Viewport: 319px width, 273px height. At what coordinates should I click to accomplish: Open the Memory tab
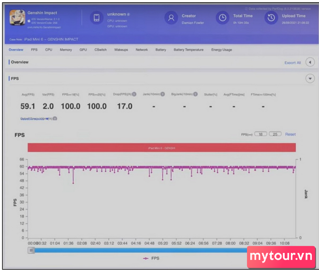click(66, 50)
